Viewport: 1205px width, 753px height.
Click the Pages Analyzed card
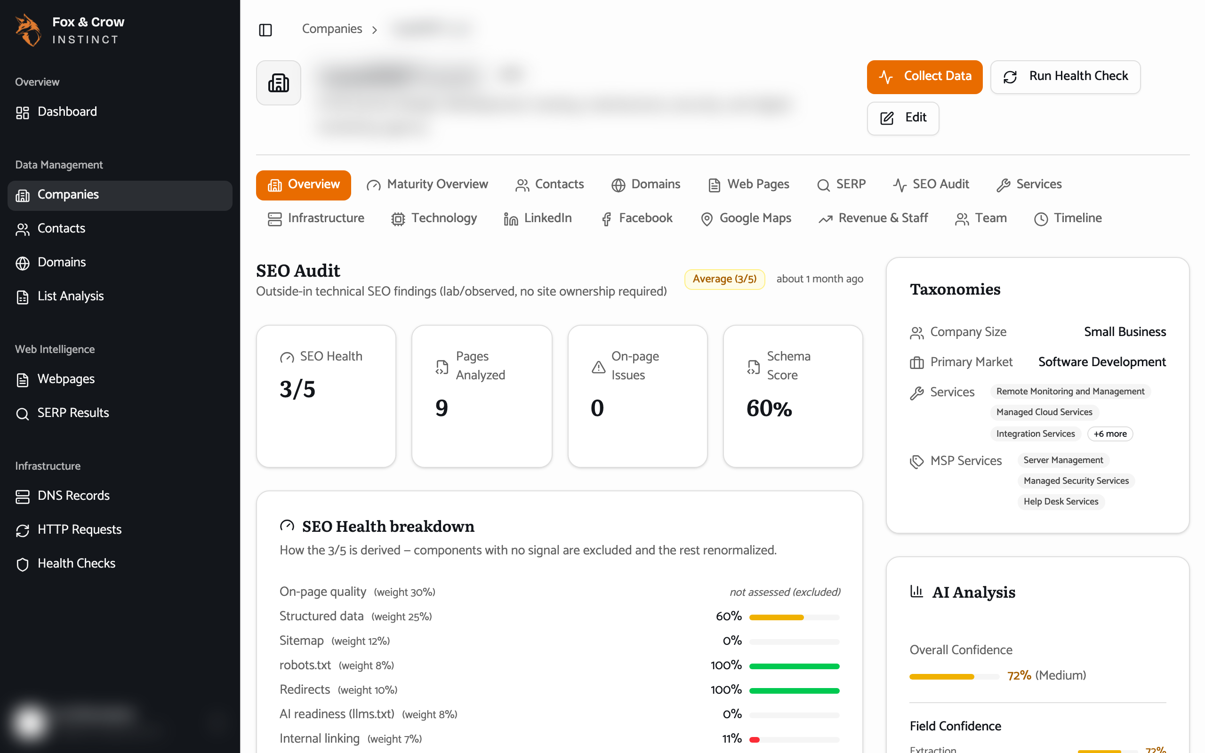[482, 396]
